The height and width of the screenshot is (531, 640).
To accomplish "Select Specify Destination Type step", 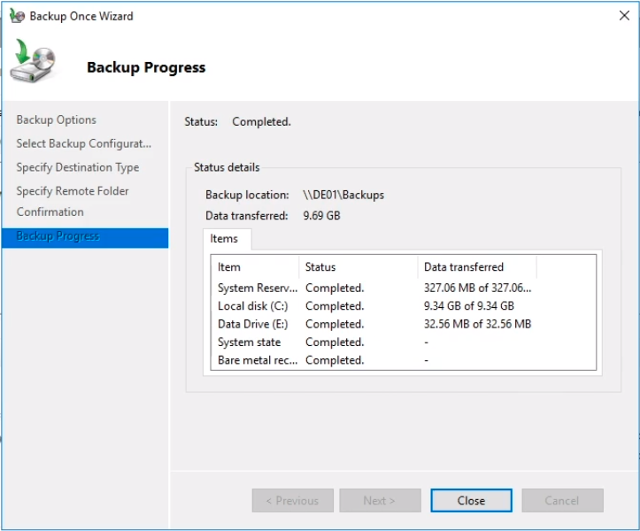I will click(x=78, y=167).
